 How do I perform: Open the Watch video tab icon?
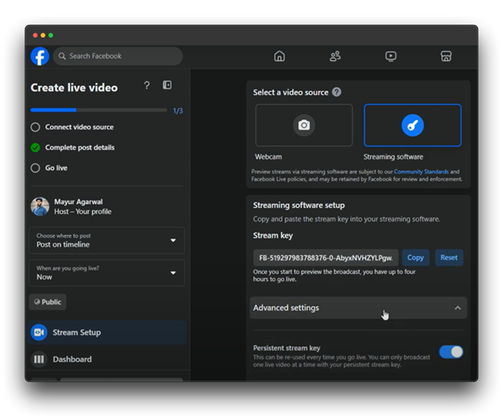[391, 56]
